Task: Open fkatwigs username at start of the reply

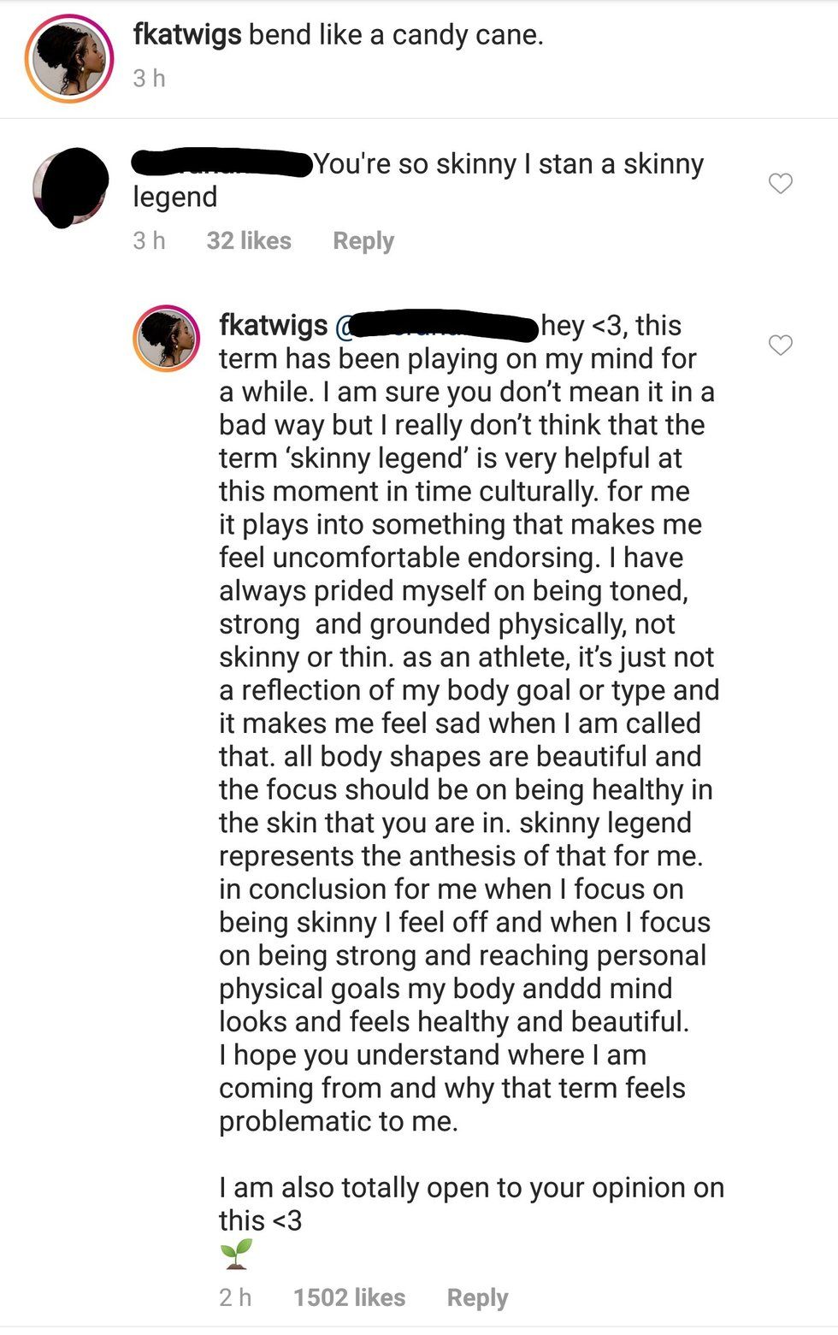Action: [x=274, y=325]
